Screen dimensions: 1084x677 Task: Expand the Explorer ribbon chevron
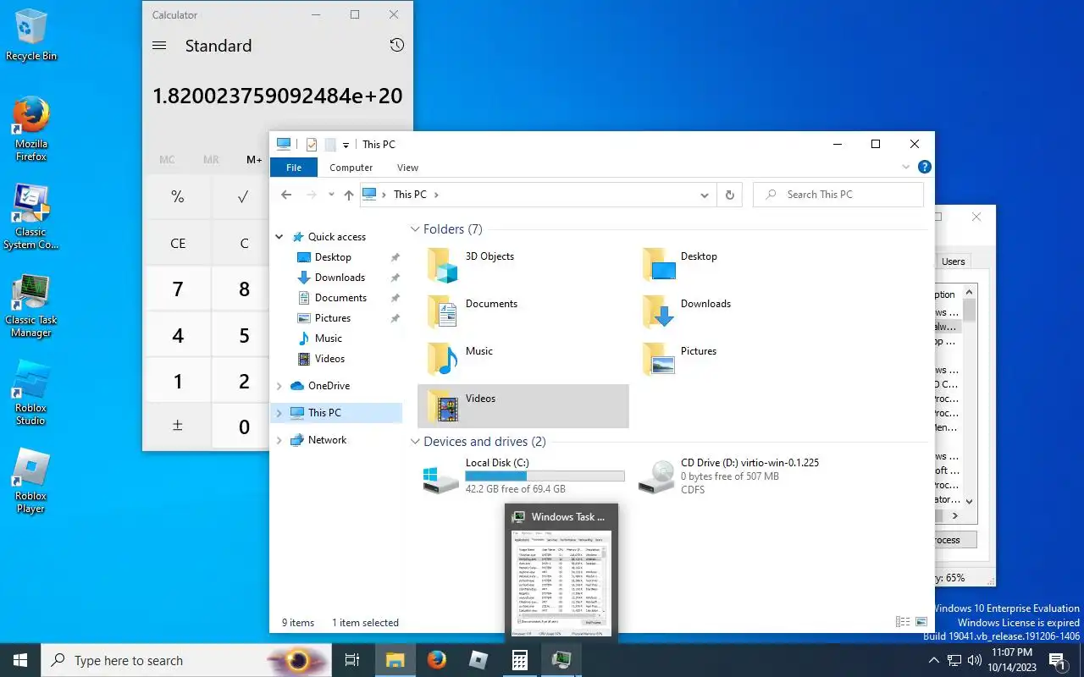tap(906, 168)
